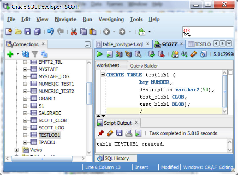The image size is (238, 175).
Task: Expand the ORABL1 table node
Action: click(x=25, y=99)
